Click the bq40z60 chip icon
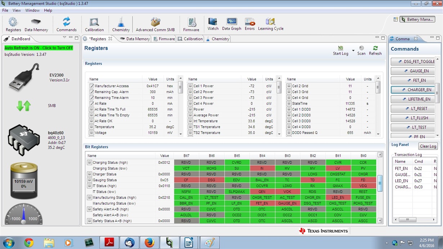The height and width of the screenshot is (249, 443). 24,140
